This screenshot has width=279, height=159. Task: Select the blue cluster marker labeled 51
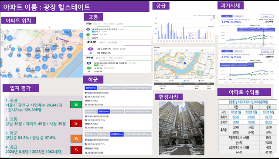point(30,49)
